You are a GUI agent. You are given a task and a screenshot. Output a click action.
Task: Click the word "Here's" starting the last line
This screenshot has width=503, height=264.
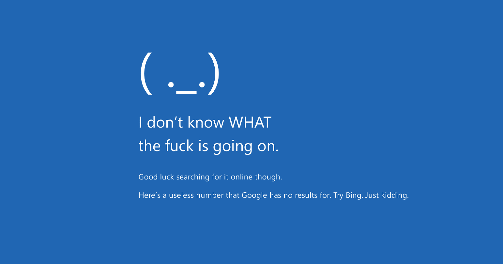[x=150, y=195]
